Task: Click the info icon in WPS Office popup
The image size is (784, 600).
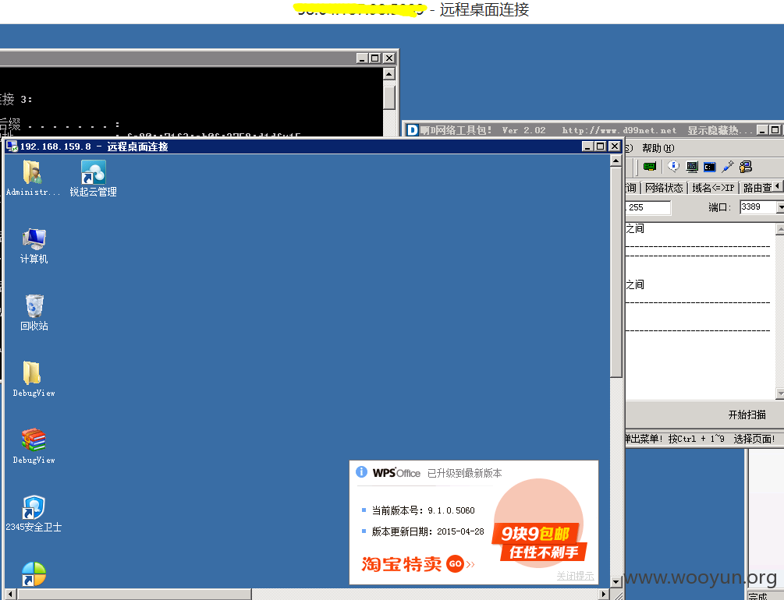Action: [361, 472]
